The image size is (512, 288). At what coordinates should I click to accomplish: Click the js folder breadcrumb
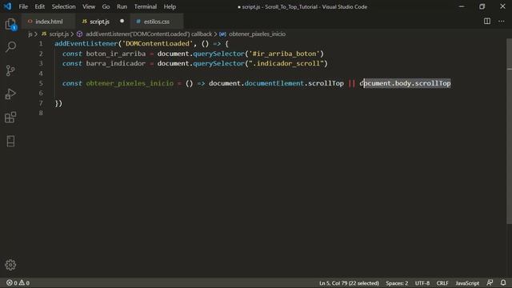click(30, 34)
